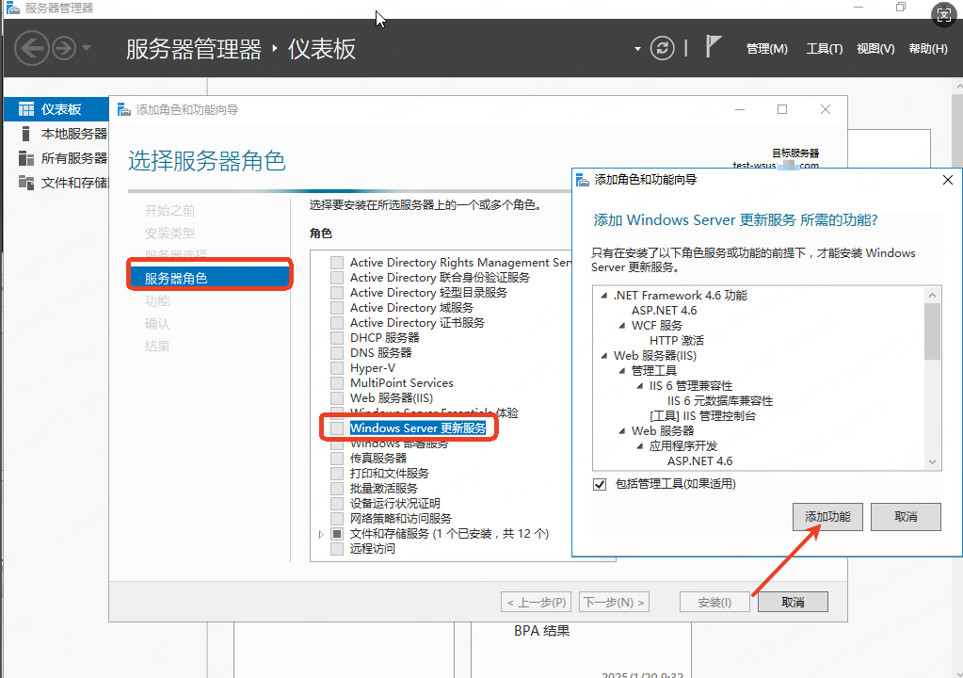Check DHCP 服务器 role checkbox

(x=337, y=338)
